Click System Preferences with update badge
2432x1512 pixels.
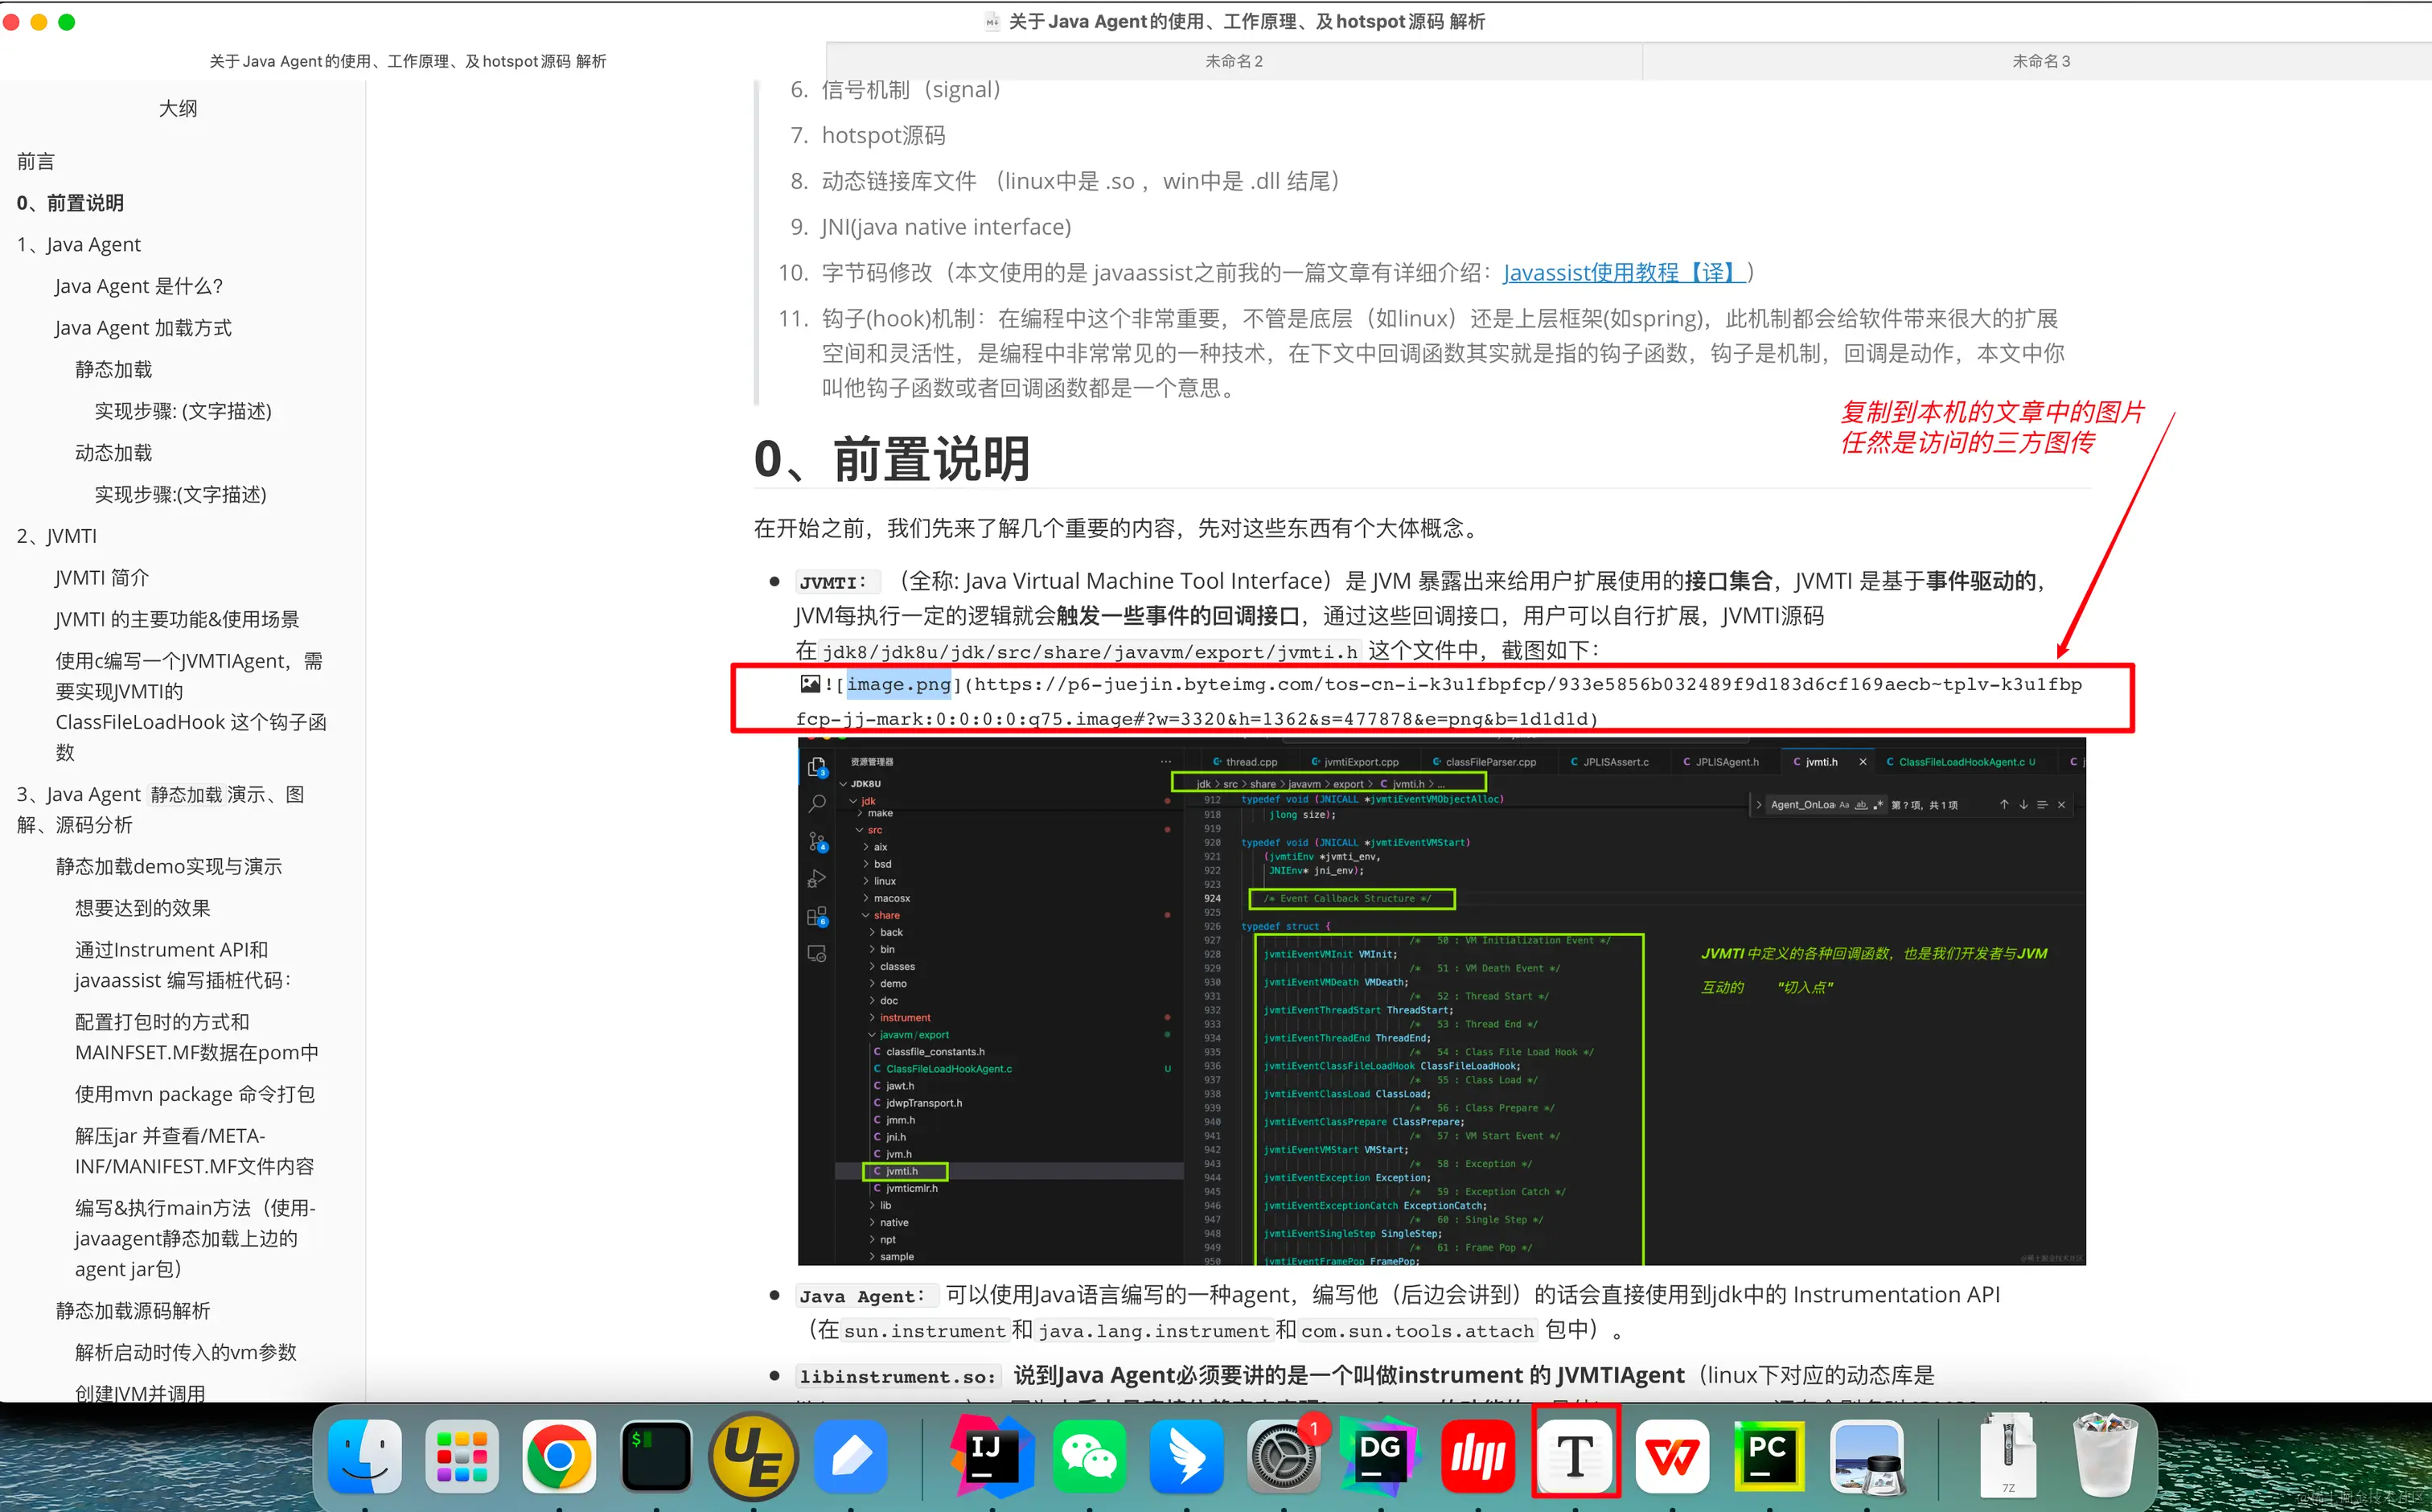[1284, 1456]
